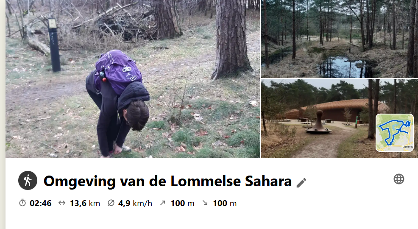Select the 100 m descent value
Screen dimensions: 418x229
pos(224,203)
